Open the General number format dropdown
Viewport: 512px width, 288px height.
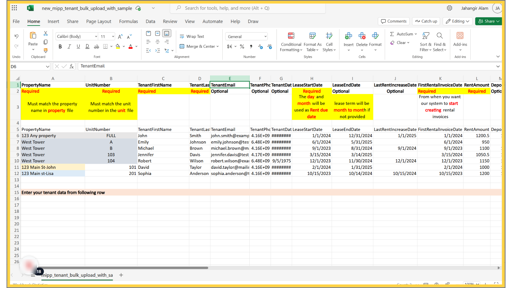point(246,37)
